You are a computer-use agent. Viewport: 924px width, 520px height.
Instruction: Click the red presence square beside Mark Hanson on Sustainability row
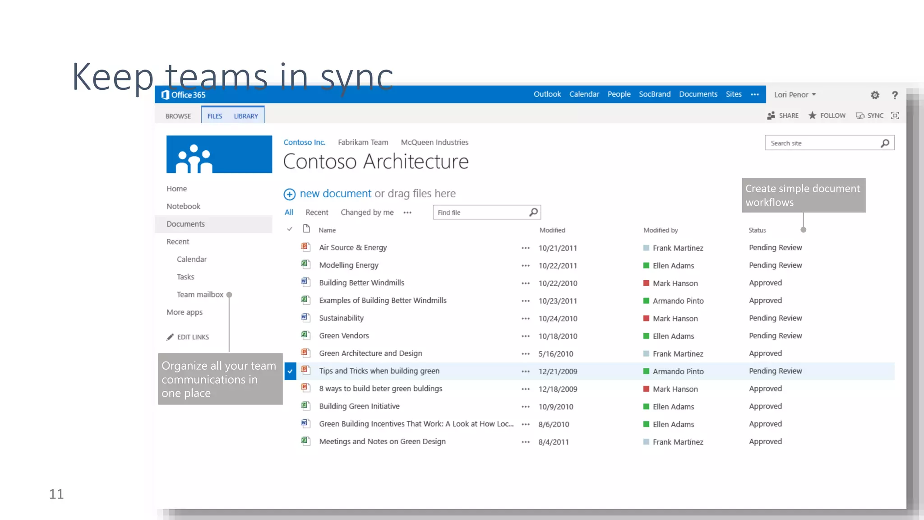[646, 318]
